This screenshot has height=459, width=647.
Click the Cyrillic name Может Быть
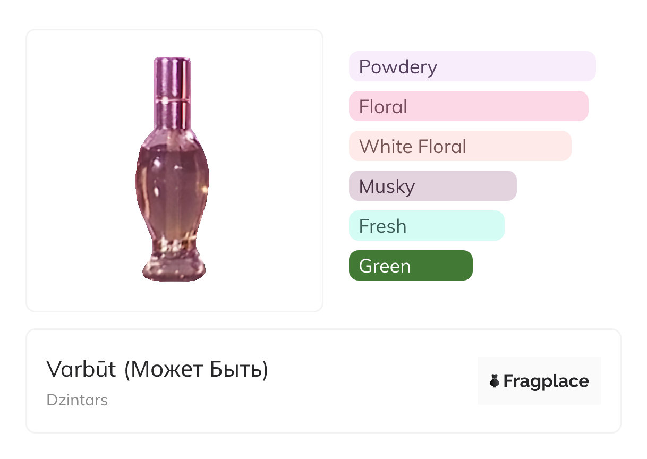[x=196, y=369]
